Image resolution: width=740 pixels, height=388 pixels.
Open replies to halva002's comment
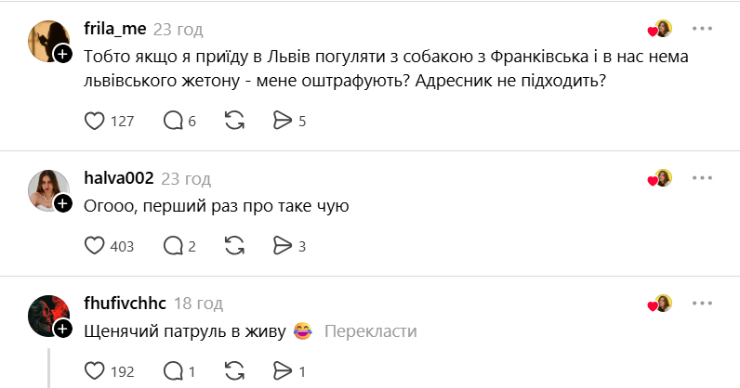(173, 246)
